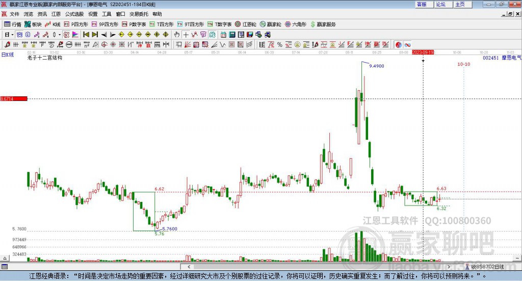522x281 pixels.
Task: Open the 交易委托 menu
Action: point(139,14)
